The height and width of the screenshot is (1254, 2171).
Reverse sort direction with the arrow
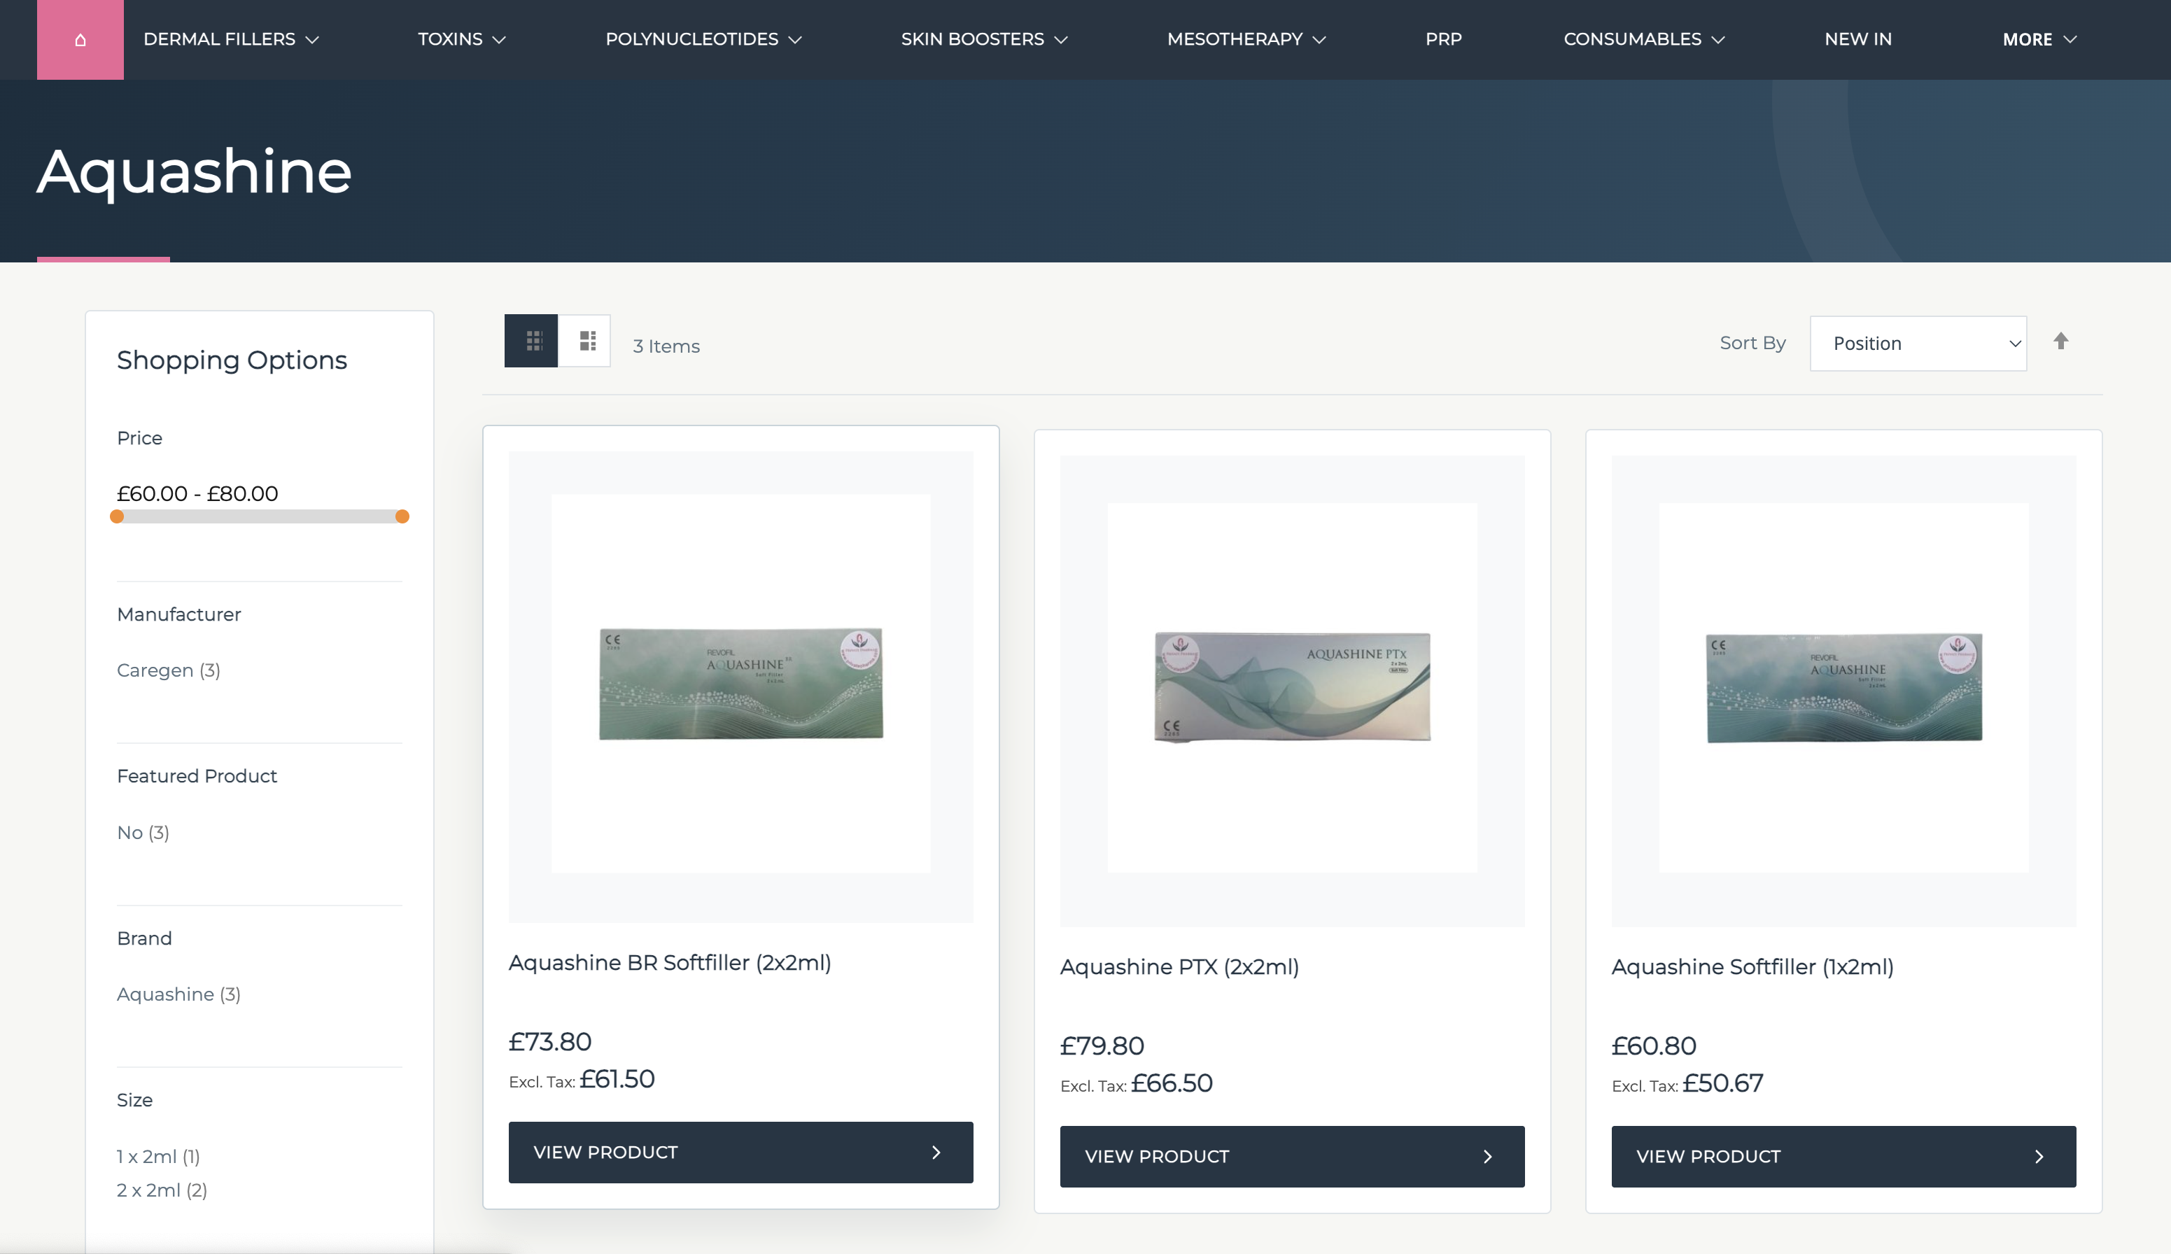point(2060,341)
